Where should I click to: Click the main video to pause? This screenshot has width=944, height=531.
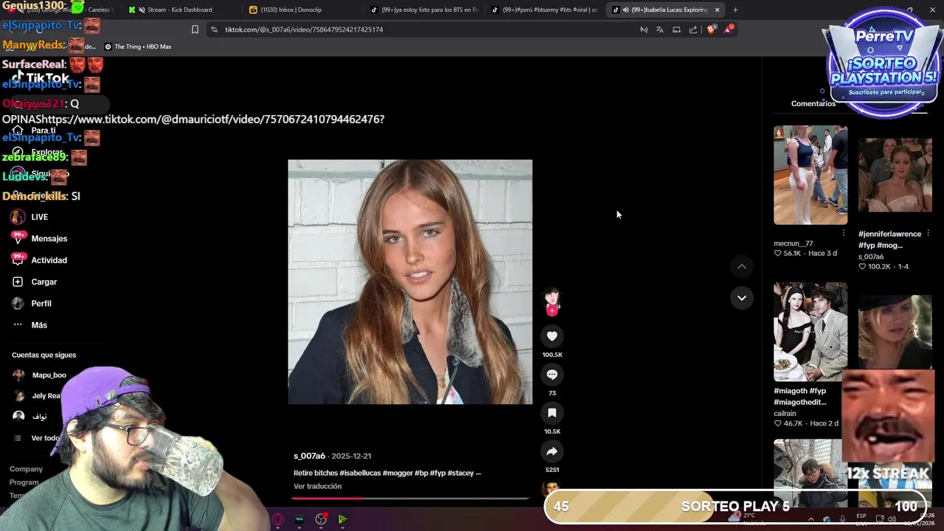tap(410, 282)
